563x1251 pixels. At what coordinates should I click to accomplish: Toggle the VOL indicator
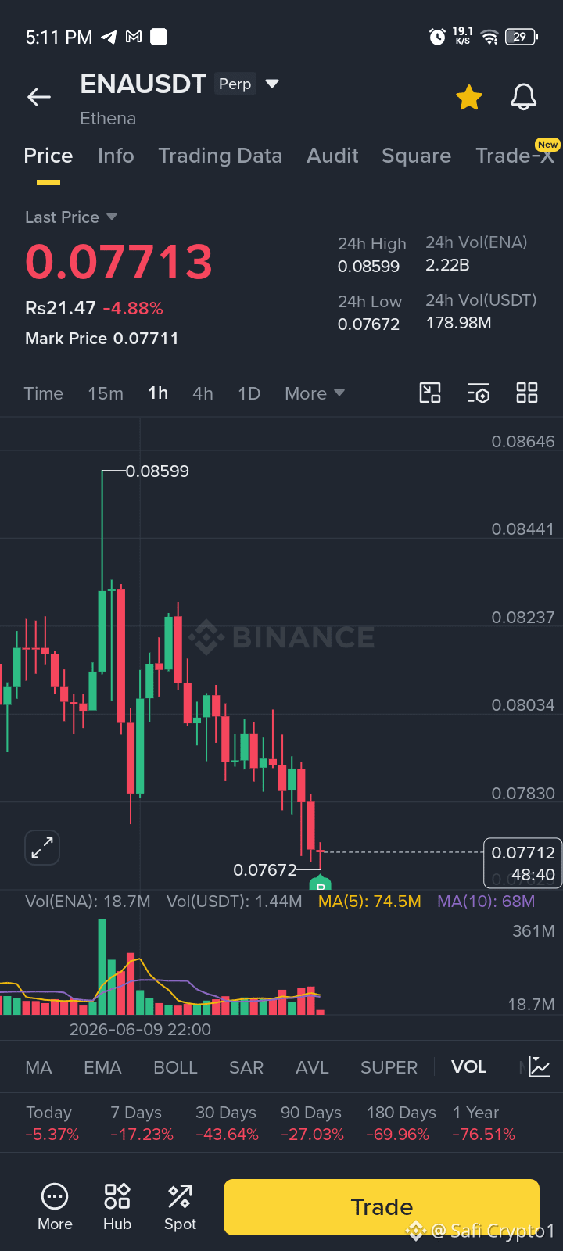pyautogui.click(x=469, y=1066)
